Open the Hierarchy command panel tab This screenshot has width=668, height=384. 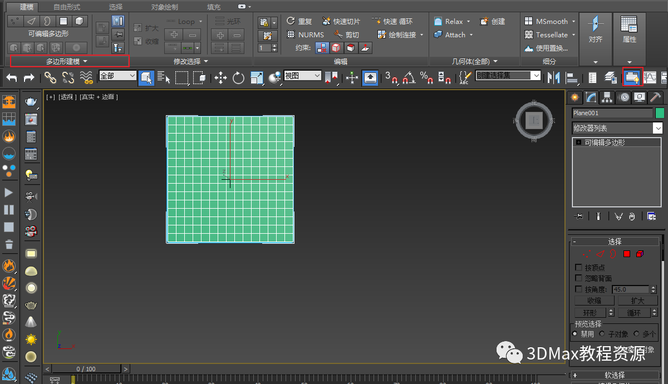607,97
